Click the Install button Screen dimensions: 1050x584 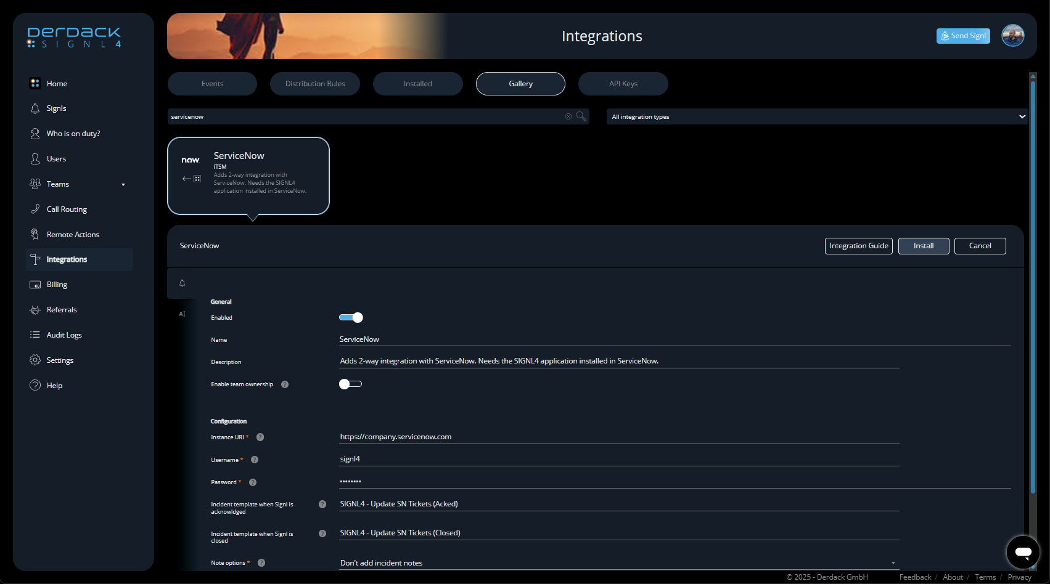click(x=924, y=246)
